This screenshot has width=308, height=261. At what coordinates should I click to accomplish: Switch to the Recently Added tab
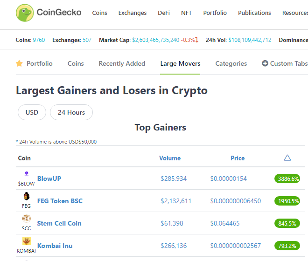tap(122, 63)
